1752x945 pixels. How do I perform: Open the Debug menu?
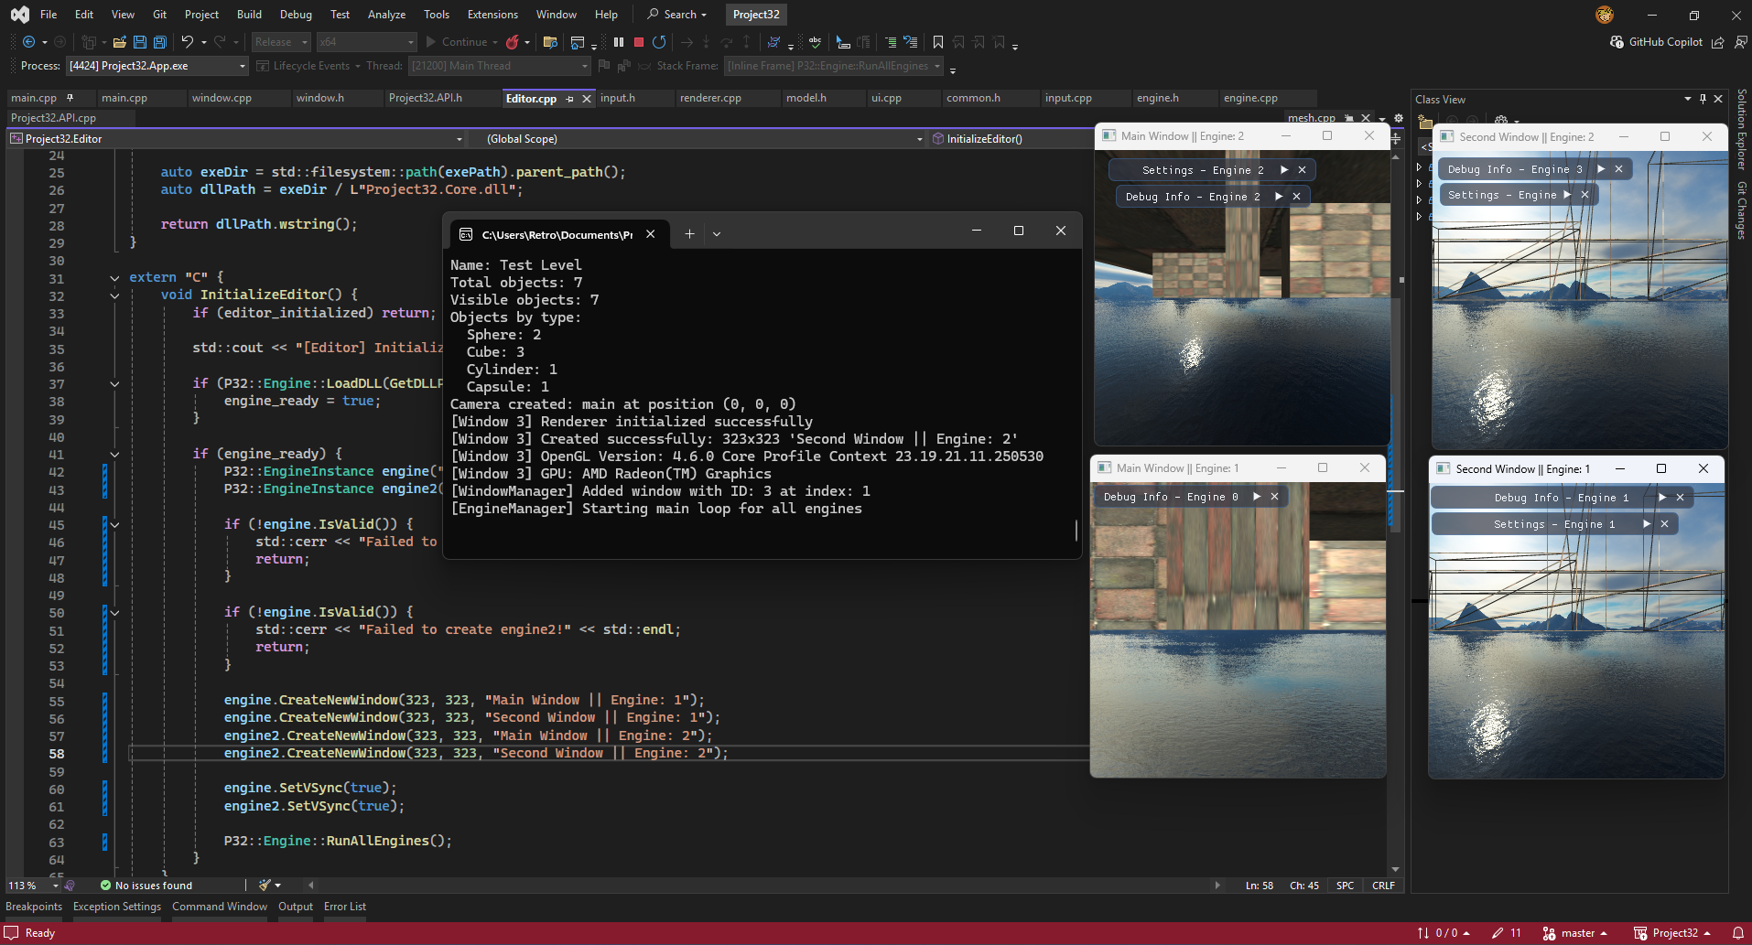pos(296,15)
